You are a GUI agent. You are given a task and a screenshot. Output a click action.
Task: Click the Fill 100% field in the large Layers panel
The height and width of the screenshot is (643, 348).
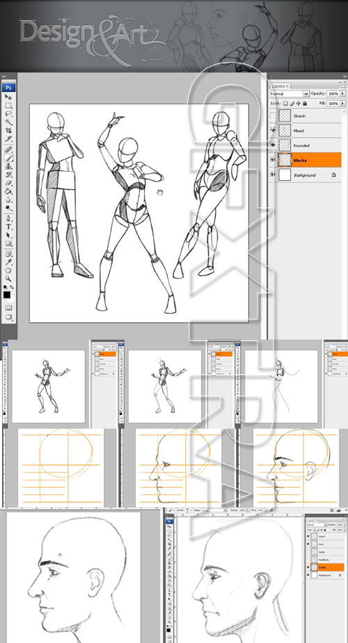[x=333, y=103]
